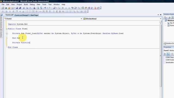174x98 pixels.
Task: Click the 'Imports System.Net' code line
Action: coord(18,24)
